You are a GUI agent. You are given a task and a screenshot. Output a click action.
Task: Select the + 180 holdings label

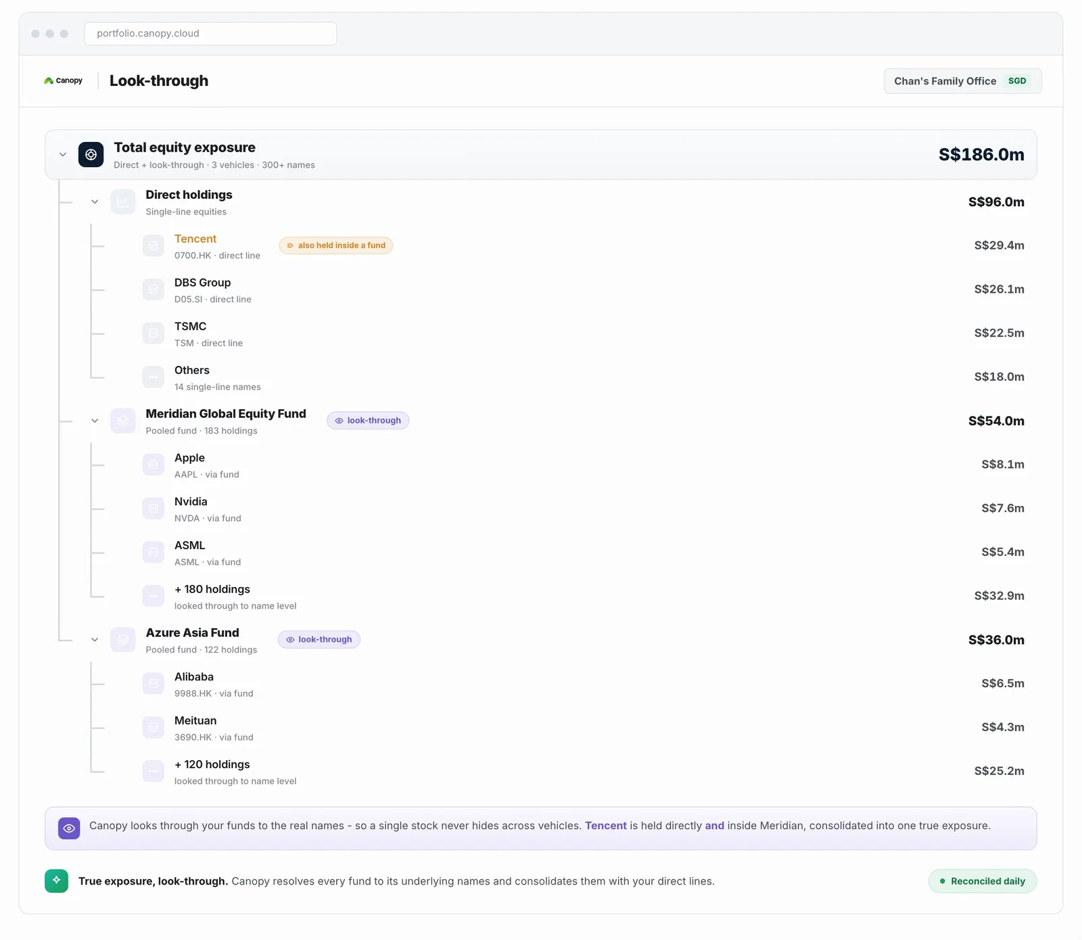pyautogui.click(x=212, y=589)
